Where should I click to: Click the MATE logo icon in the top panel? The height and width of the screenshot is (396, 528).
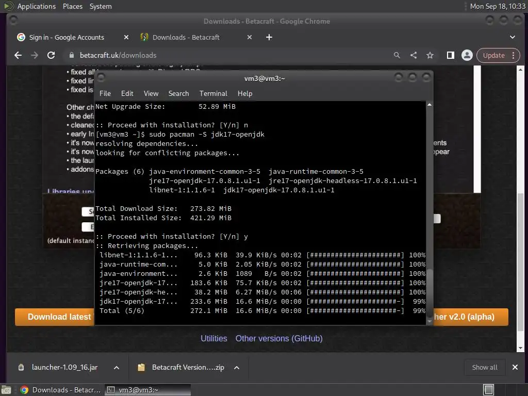pos(9,6)
